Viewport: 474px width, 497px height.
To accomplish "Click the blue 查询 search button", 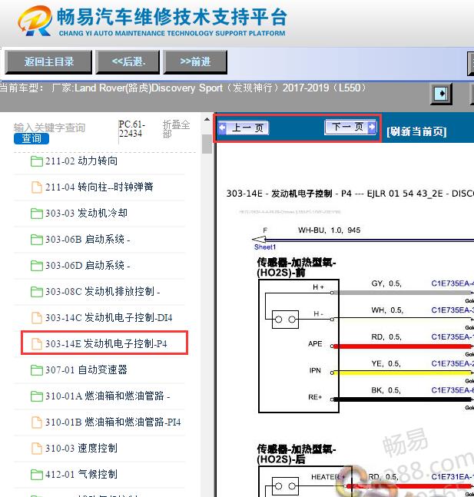I will pos(31,138).
